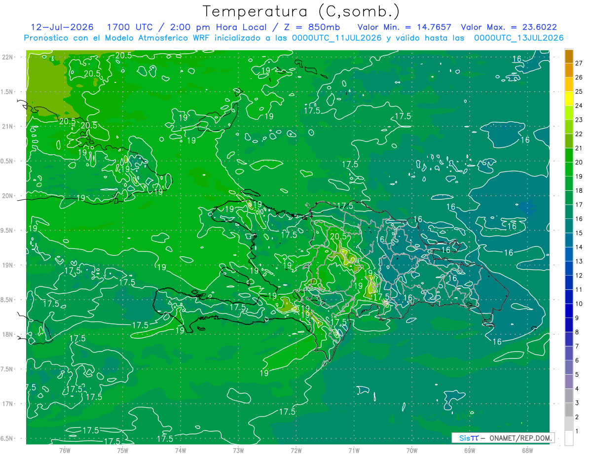Image resolution: width=592 pixels, height=457 pixels.
Task: Click the "19N" latitude axis label
Action: [8, 265]
